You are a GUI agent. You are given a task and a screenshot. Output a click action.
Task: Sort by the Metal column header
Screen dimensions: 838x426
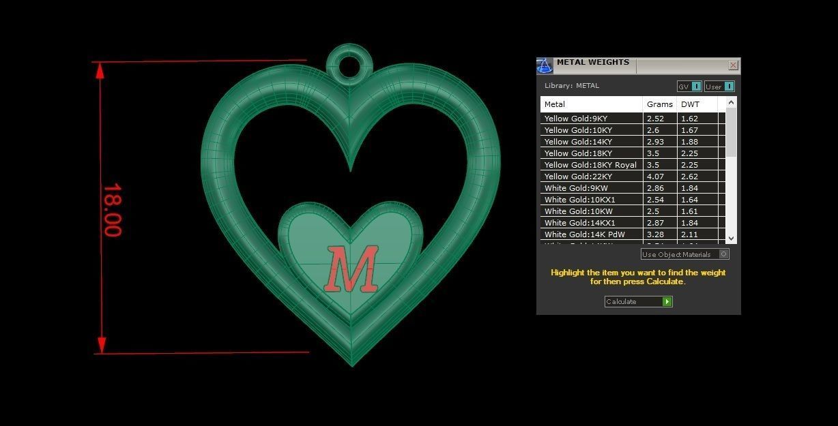(592, 104)
